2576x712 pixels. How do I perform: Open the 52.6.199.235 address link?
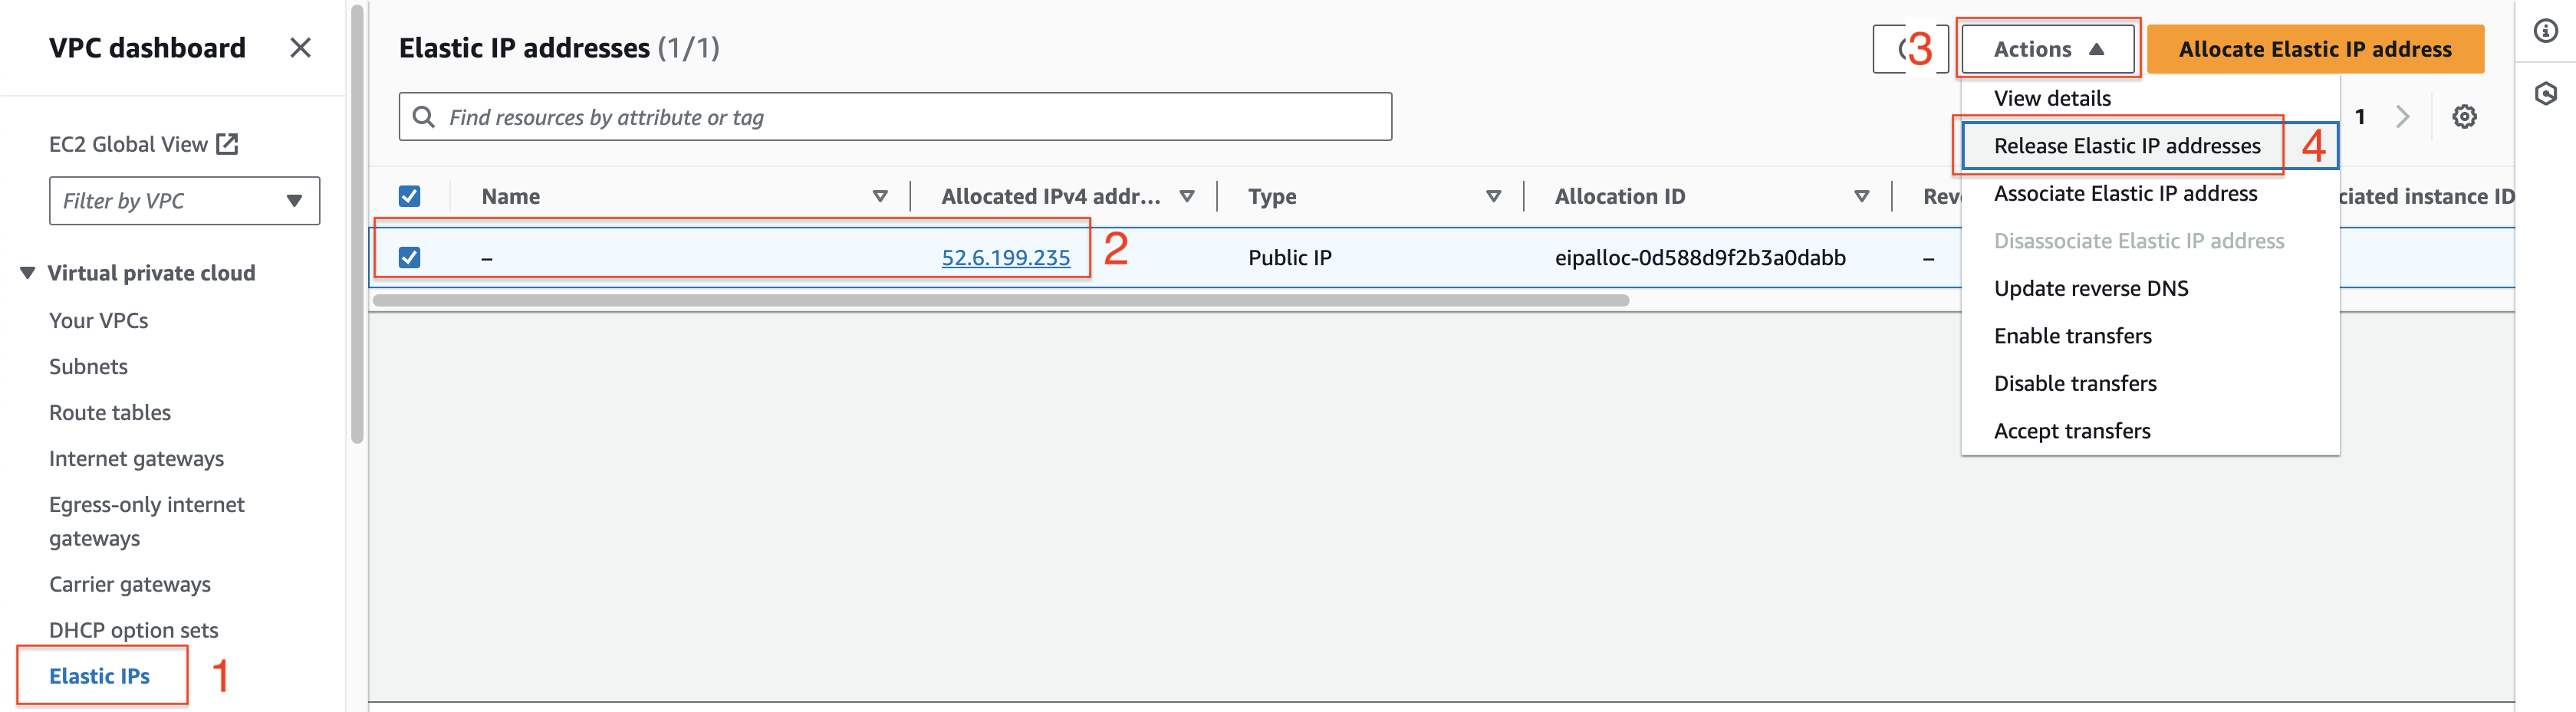(1005, 257)
